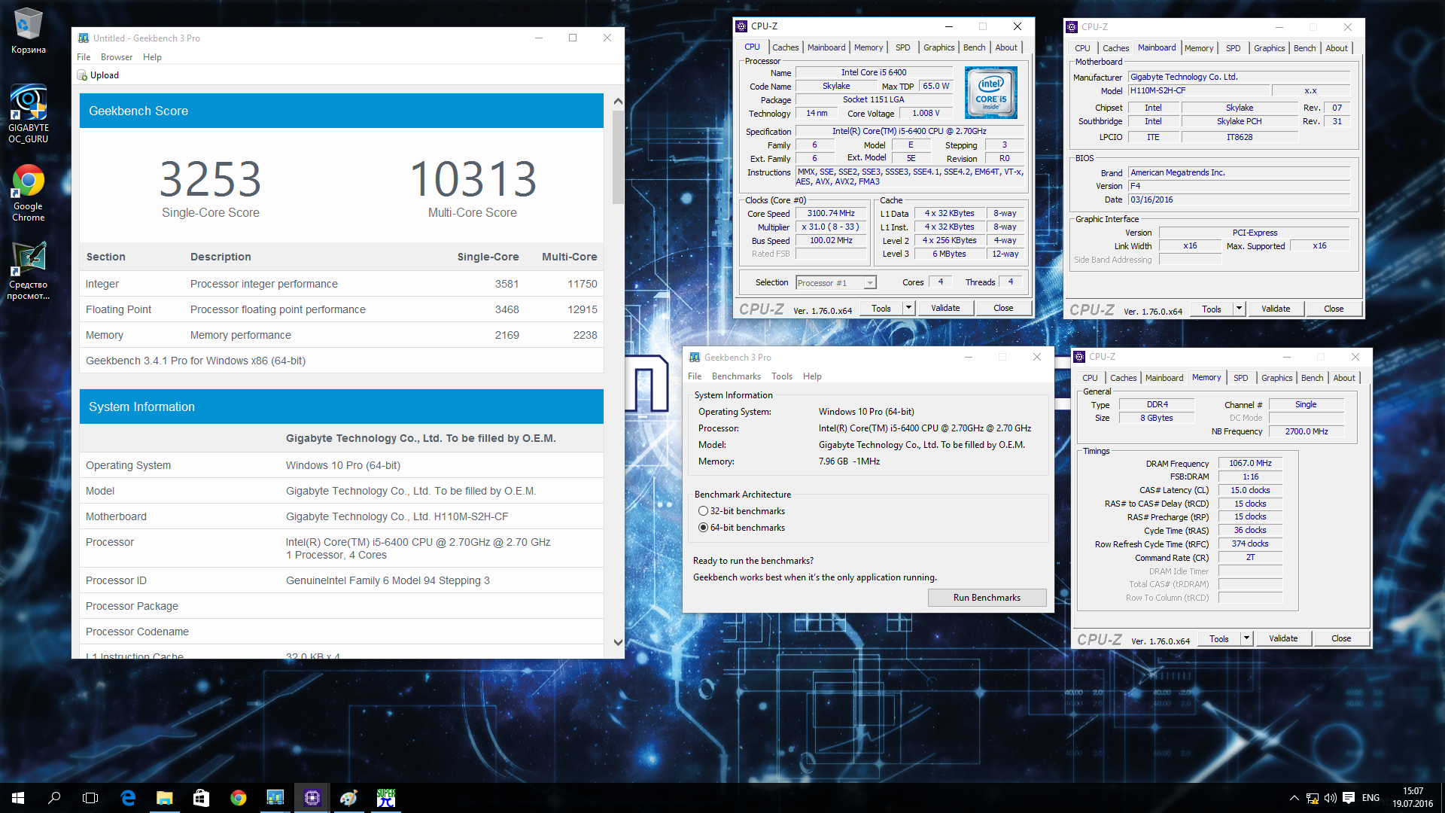Image resolution: width=1445 pixels, height=813 pixels.
Task: Click Validate in CPU-Z Memory window
Action: (1282, 638)
